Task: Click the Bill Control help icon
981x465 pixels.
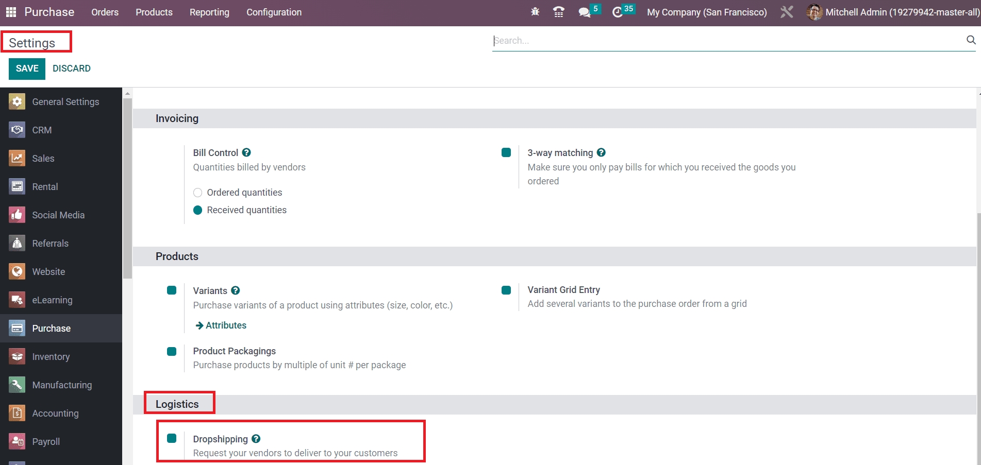Action: point(246,152)
